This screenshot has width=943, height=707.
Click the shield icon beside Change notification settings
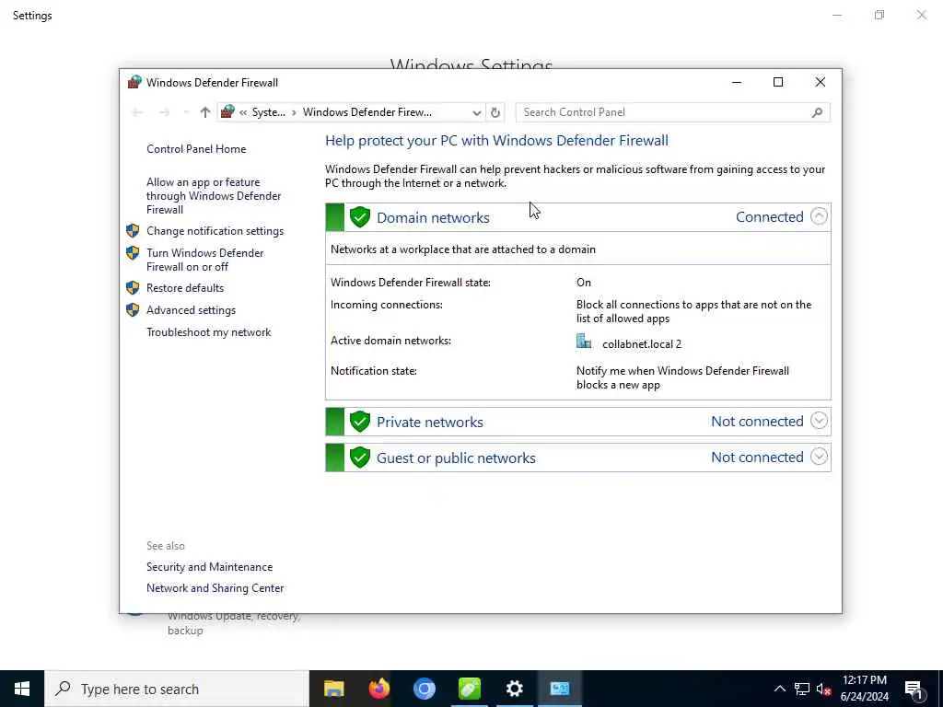tap(133, 231)
